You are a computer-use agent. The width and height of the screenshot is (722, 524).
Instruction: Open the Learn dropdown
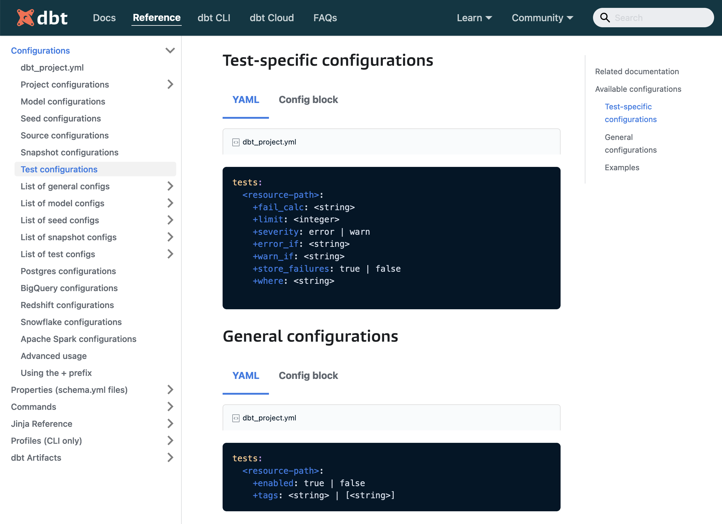pyautogui.click(x=474, y=18)
